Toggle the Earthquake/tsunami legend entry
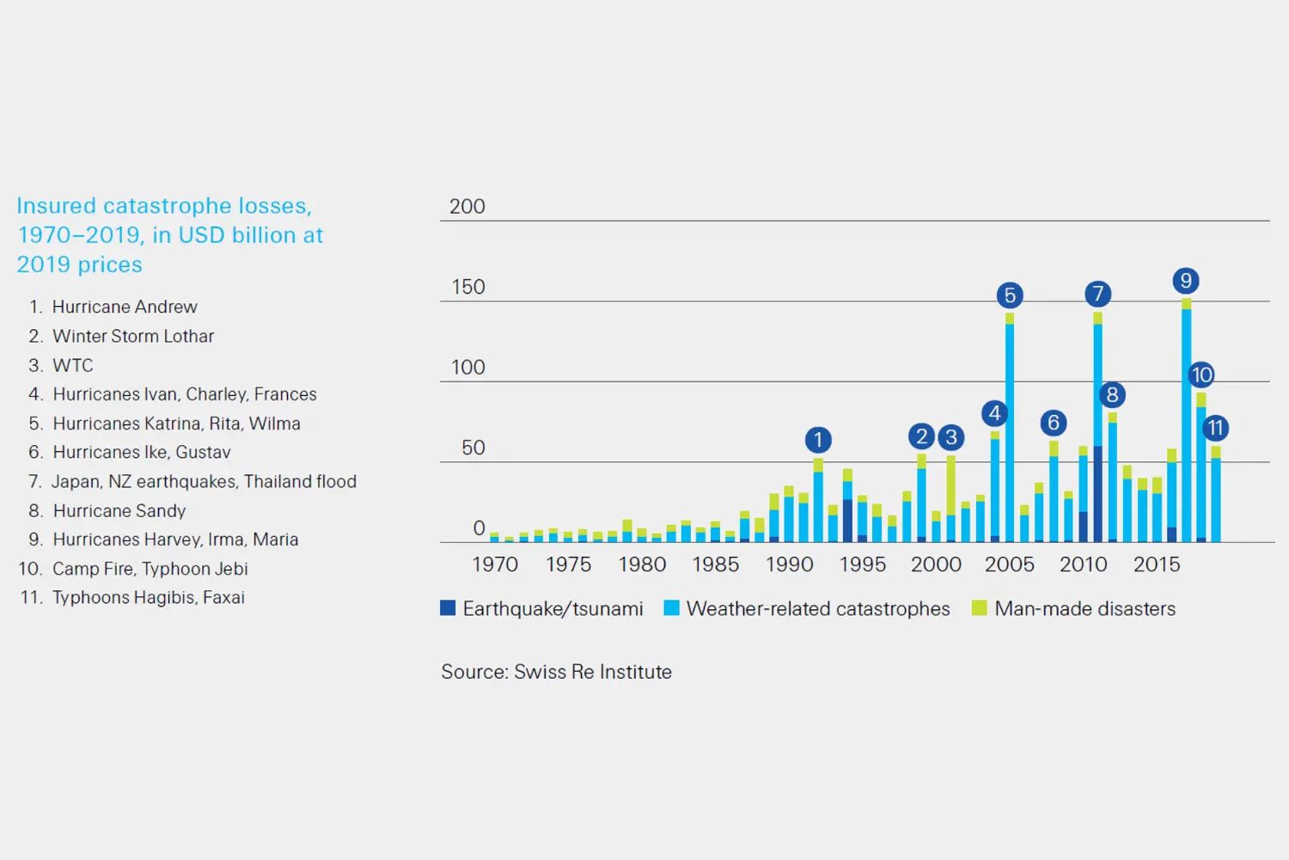This screenshot has height=860, width=1289. [553, 609]
